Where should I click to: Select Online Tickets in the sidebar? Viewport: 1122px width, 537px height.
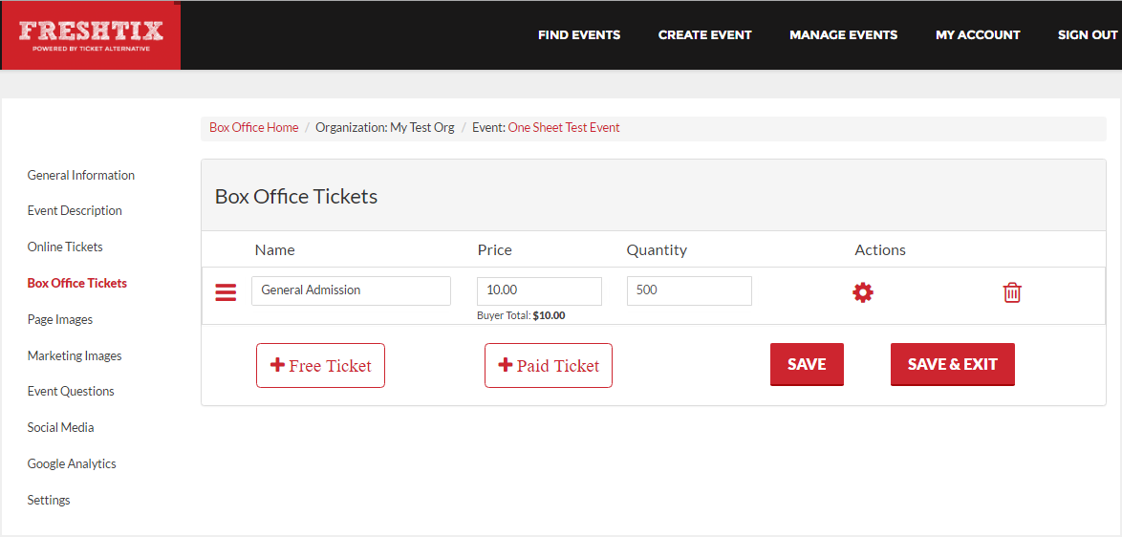click(x=65, y=247)
